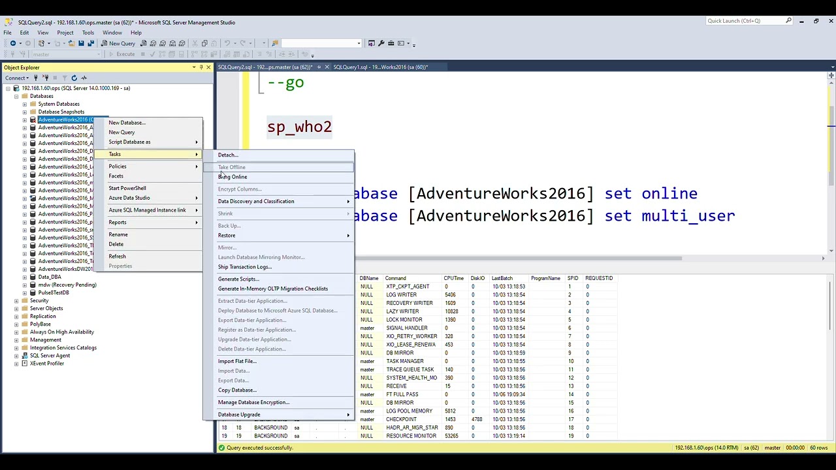Click the CPUTime column header
The width and height of the screenshot is (836, 470).
tap(453, 278)
